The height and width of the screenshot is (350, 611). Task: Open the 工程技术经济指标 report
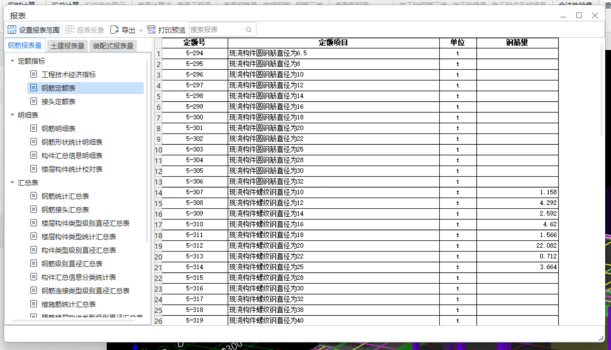pos(69,75)
